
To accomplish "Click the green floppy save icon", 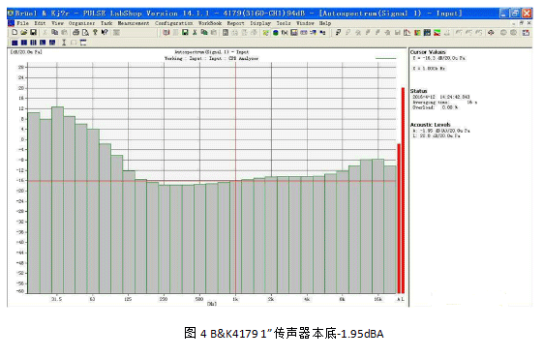I will point(185,33).
